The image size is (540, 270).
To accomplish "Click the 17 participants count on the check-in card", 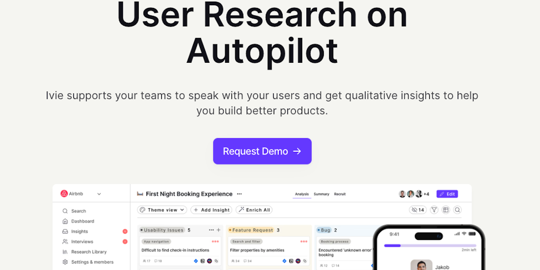I will [x=147, y=261].
